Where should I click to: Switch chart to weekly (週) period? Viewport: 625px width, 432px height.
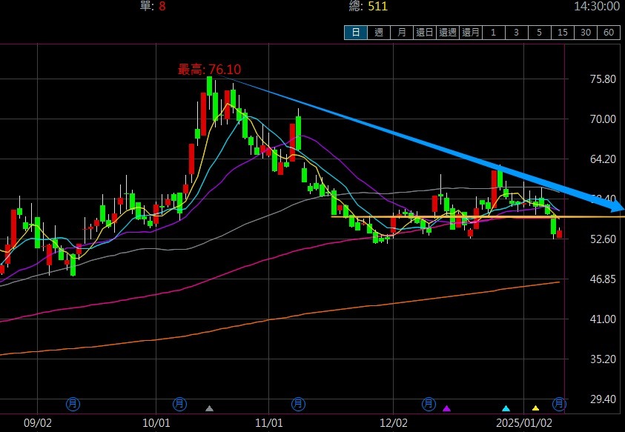click(x=379, y=32)
